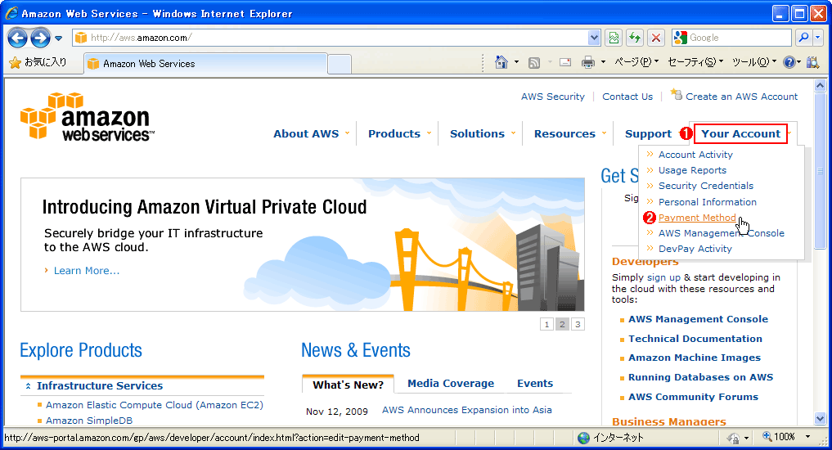
Task: Refresh the page with the green arrows icon
Action: (x=635, y=38)
